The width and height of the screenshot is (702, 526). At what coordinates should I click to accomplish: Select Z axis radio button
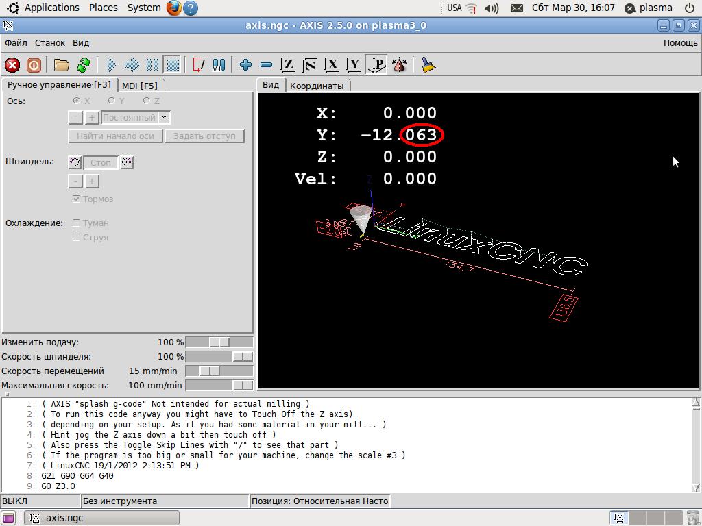click(147, 101)
